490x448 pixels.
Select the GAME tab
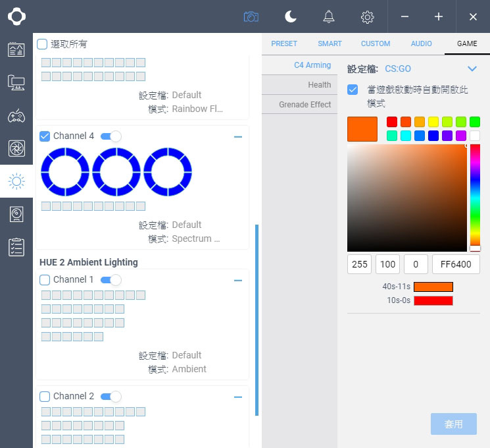coord(467,43)
